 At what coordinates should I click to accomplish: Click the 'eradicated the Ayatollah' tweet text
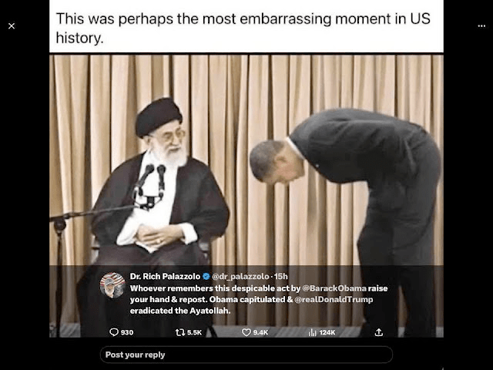tap(180, 311)
